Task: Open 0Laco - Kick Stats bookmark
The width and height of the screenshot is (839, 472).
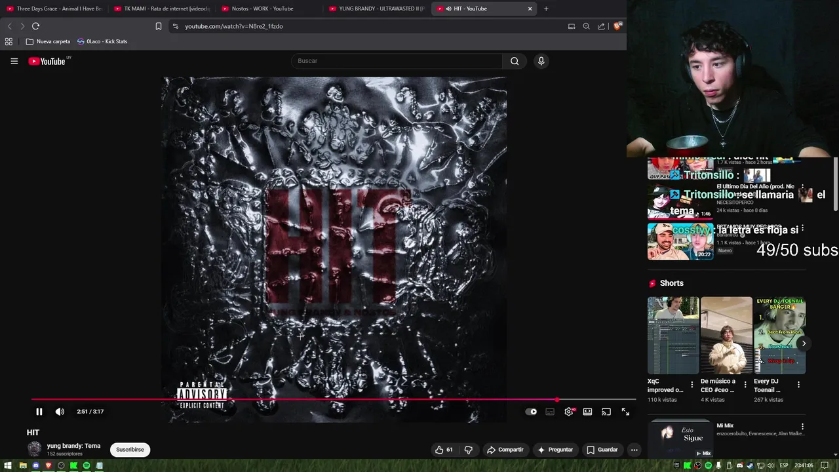Action: tap(102, 41)
